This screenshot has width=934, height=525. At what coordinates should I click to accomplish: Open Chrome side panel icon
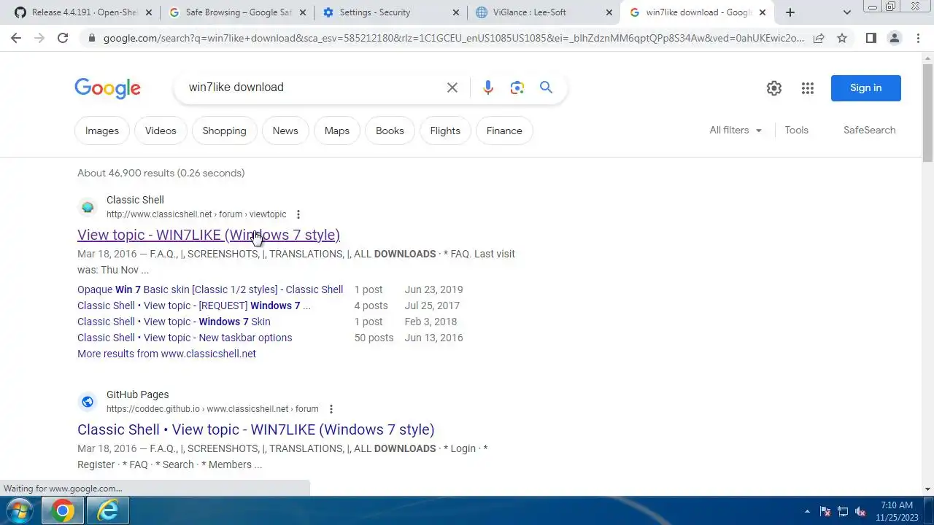click(871, 38)
